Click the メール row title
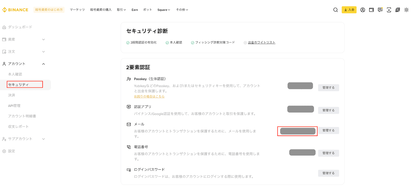 pos(139,124)
